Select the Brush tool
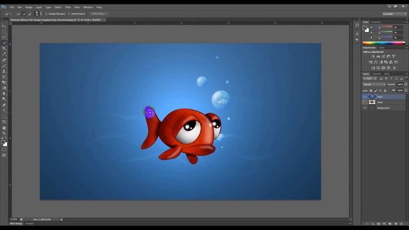409x230 pixels. click(x=4, y=65)
